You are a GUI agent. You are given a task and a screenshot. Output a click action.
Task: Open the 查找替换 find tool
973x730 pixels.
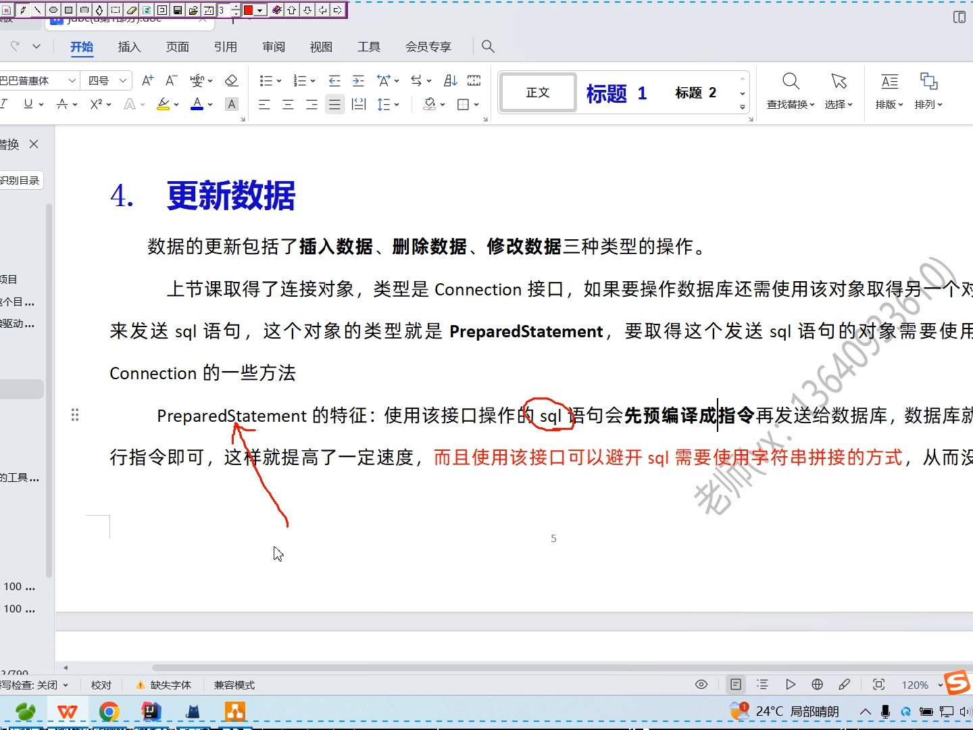(x=790, y=91)
